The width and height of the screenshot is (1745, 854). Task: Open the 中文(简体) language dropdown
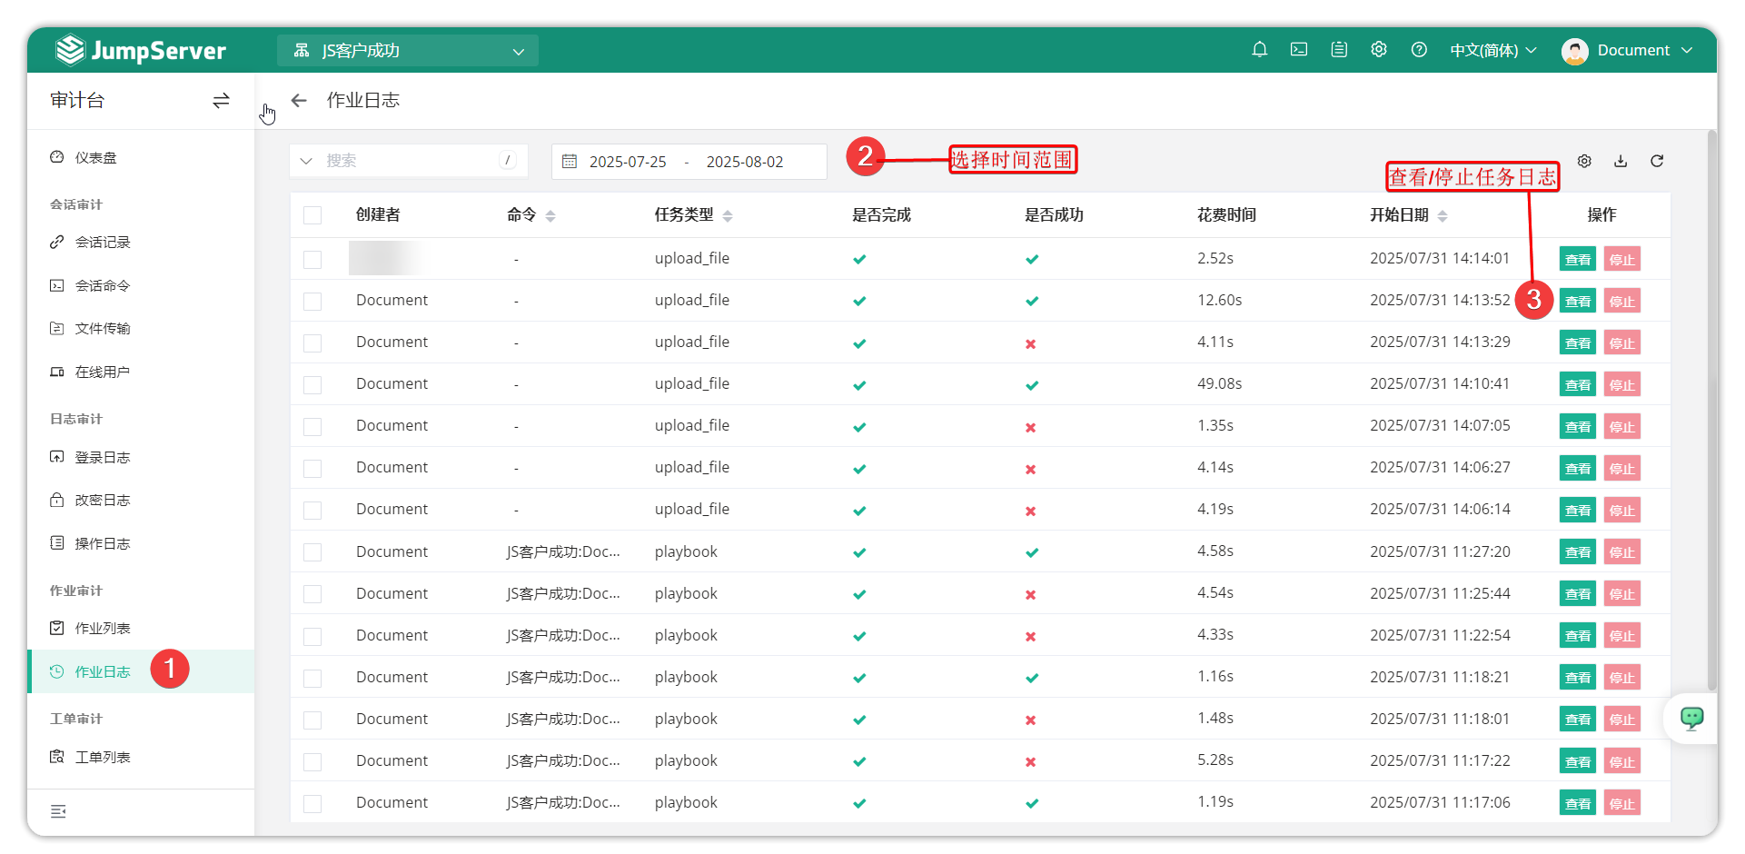tap(1492, 51)
